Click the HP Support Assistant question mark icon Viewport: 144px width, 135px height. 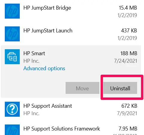(x=12, y=109)
